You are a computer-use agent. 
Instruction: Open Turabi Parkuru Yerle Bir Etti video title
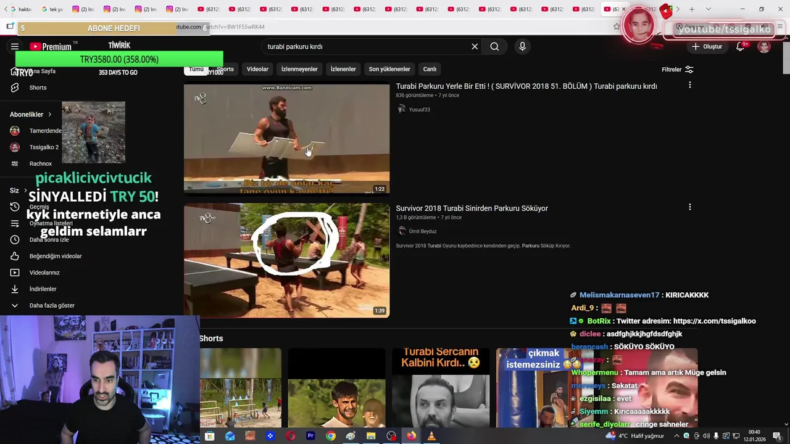pyautogui.click(x=526, y=86)
